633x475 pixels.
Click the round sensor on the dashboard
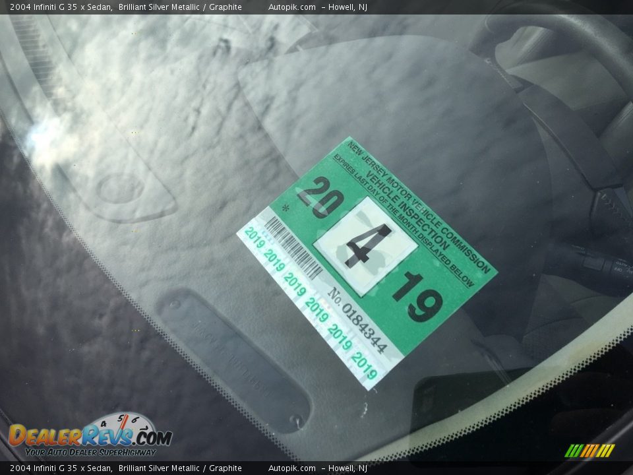click(x=119, y=187)
